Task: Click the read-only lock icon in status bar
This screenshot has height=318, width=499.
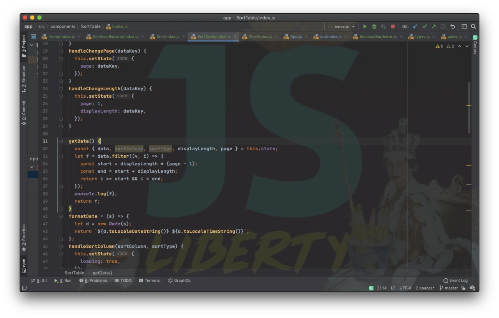Action: (x=464, y=288)
